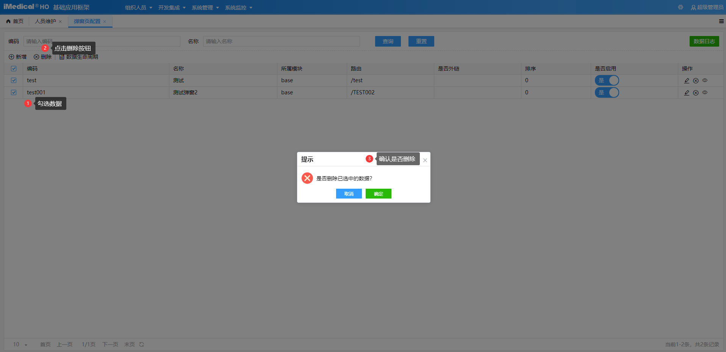Expand the 系统管理 dropdown menu
This screenshot has width=726, height=352.
pos(205,8)
